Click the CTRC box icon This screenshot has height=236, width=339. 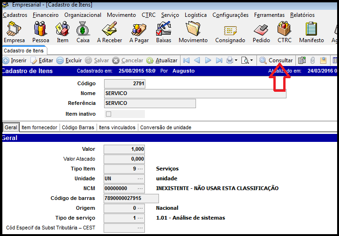click(x=284, y=31)
